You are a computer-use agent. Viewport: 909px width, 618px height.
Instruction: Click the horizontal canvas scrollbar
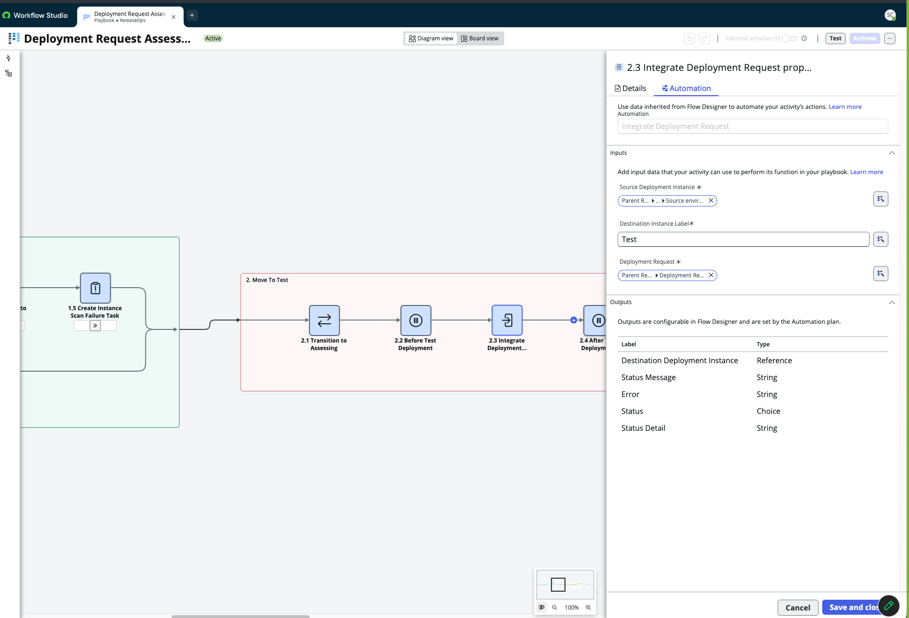coord(240,616)
